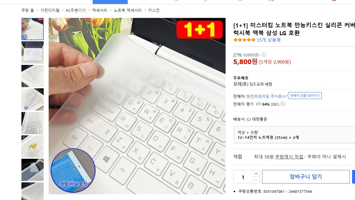The image size is (355, 200).
Task: Open the 쿠팡캐시 적립 link
Action: [289, 157]
